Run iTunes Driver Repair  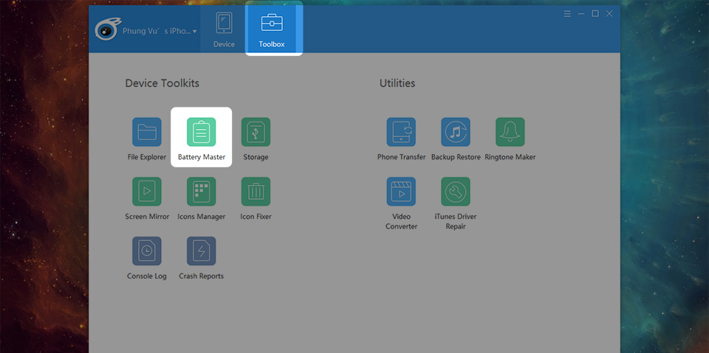tap(456, 192)
